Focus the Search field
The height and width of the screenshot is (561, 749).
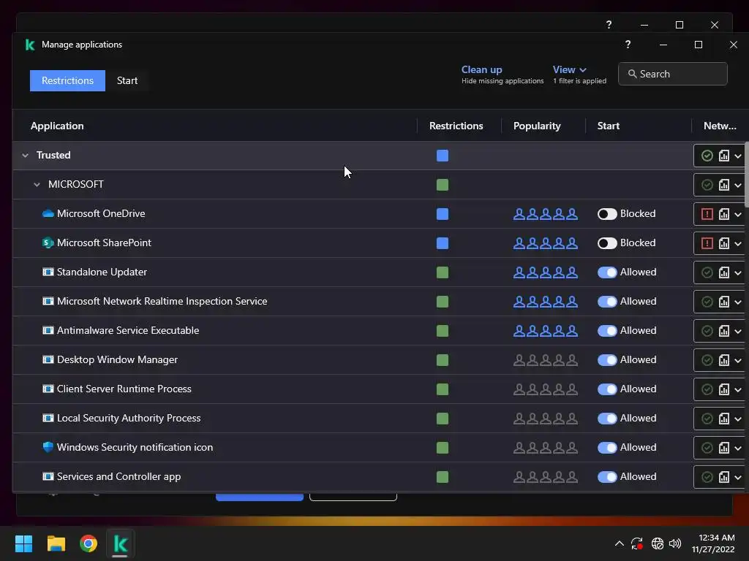(x=673, y=74)
